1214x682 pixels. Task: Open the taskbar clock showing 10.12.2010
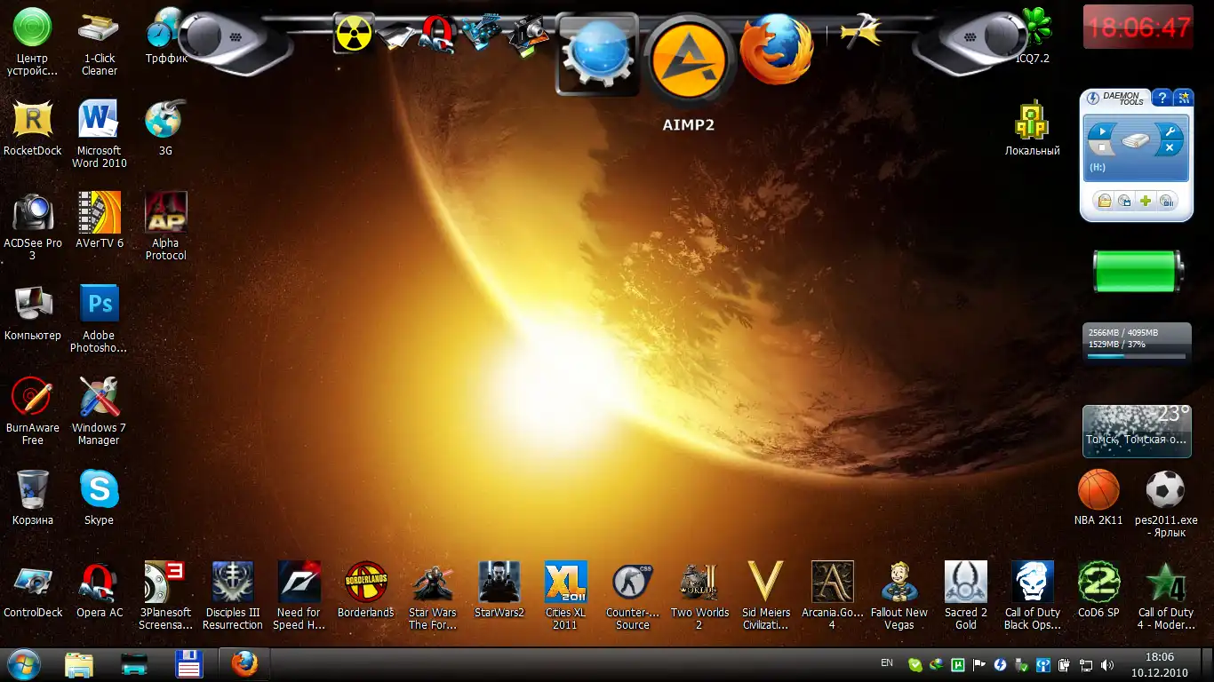(x=1159, y=664)
